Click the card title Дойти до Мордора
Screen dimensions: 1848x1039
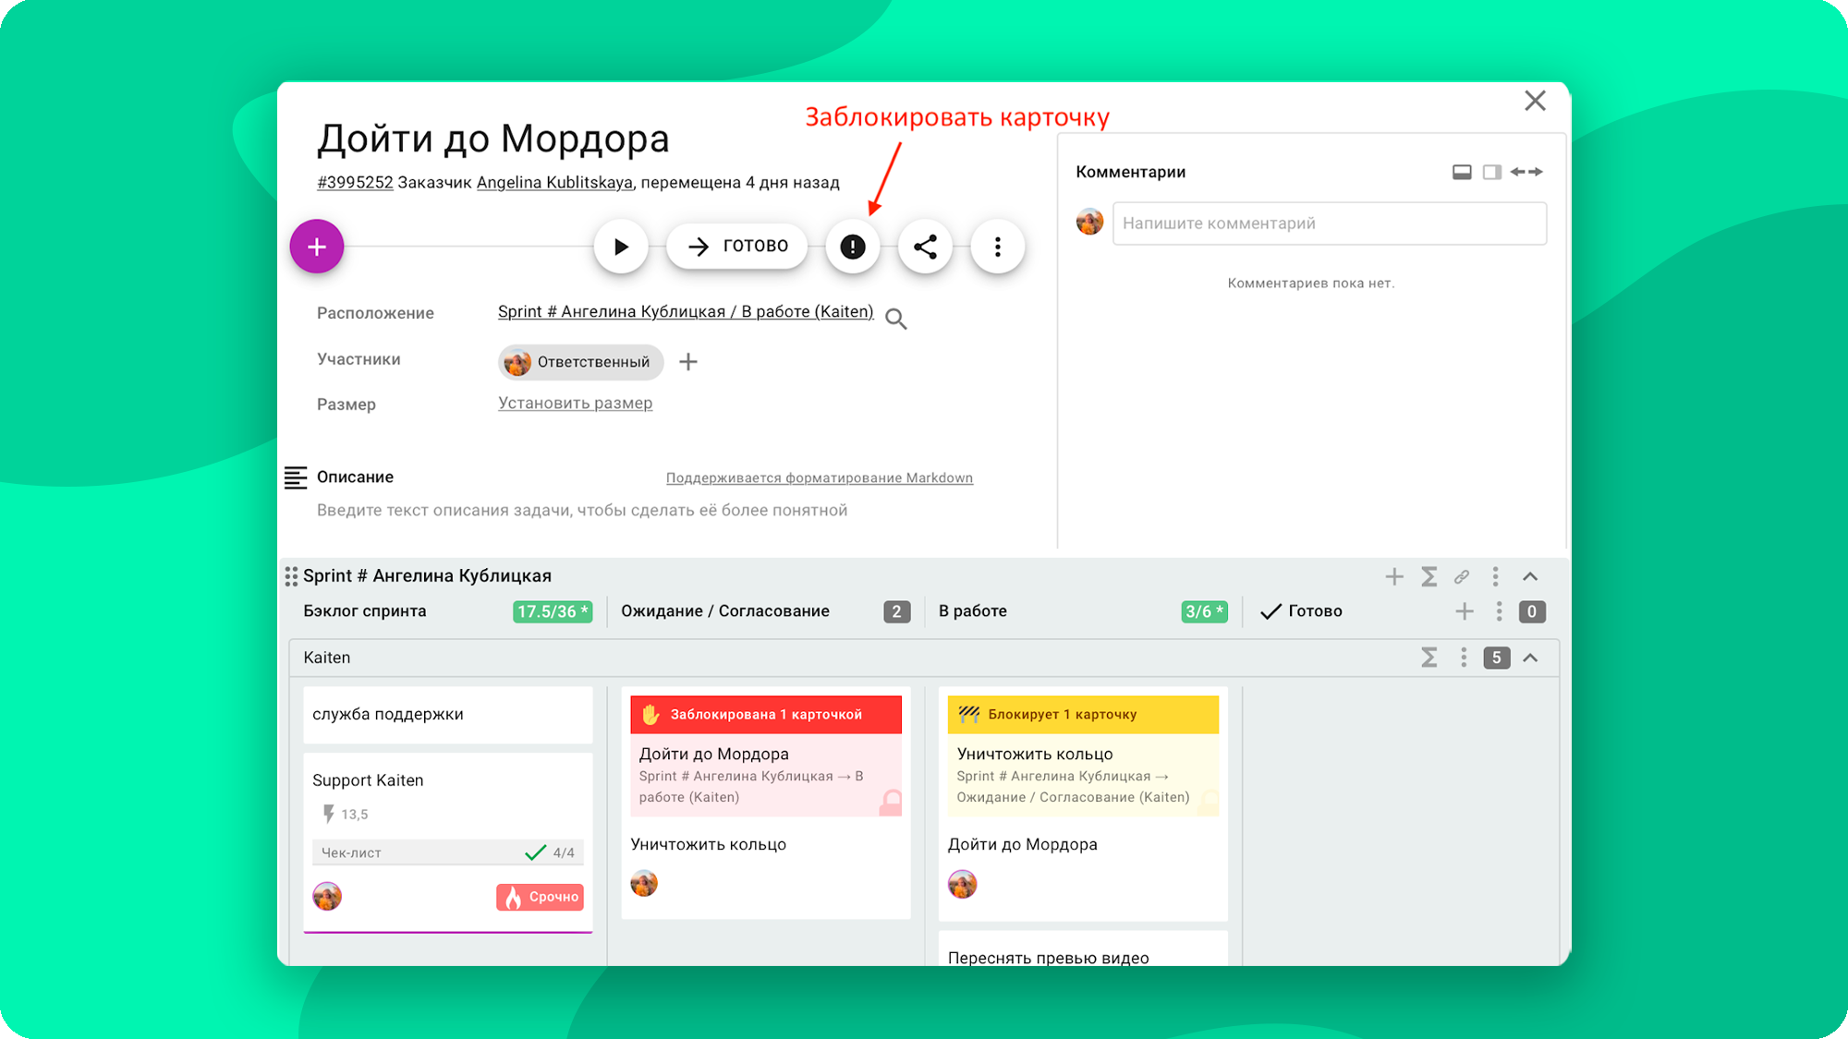492,139
